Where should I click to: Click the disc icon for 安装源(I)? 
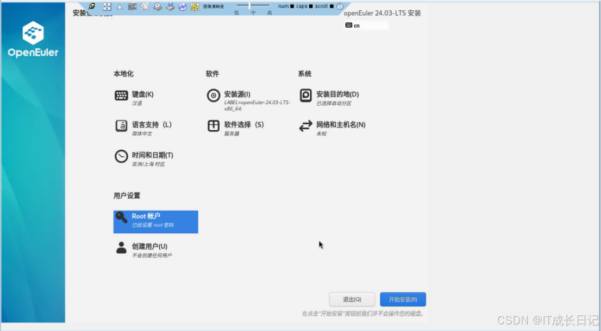click(214, 96)
